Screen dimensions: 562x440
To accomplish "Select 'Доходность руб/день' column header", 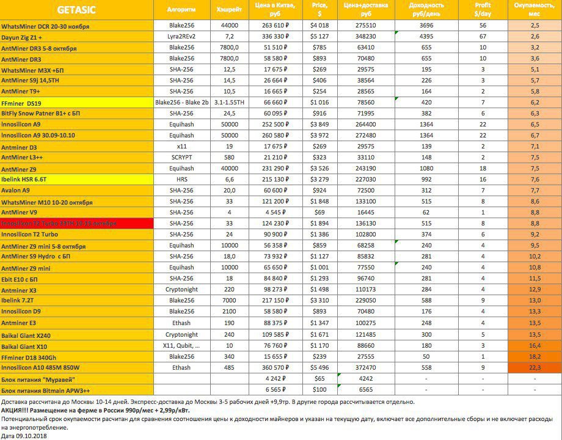I will point(426,10).
